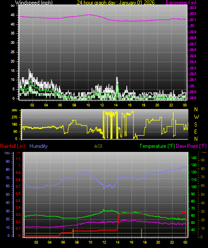
Task: Click the 70 label on the blue humidity axis
Action: coord(8,178)
